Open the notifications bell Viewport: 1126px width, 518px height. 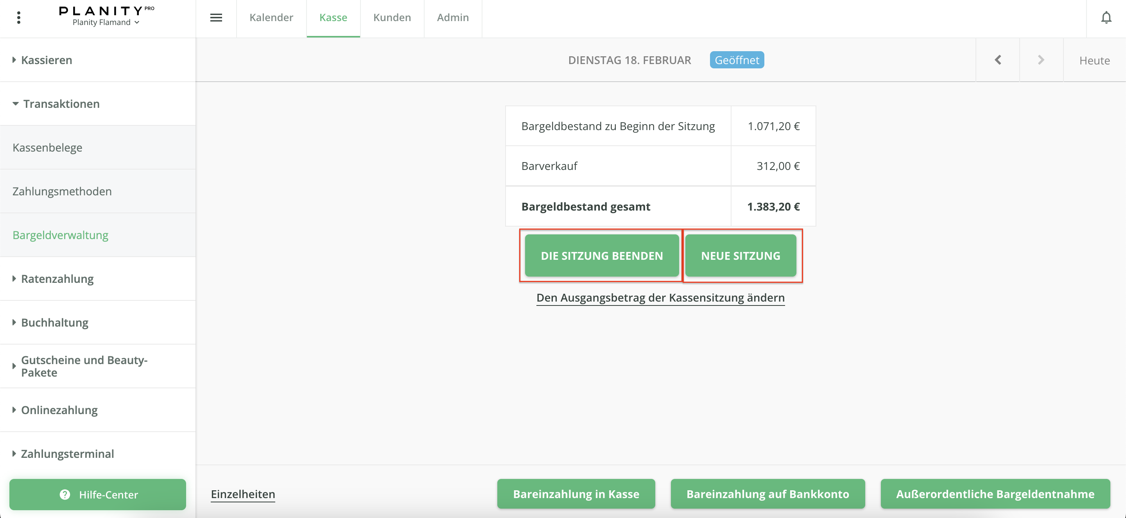point(1106,18)
